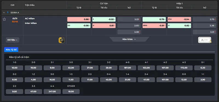Pick full-match under odds 0.81
Viewport: 219px width, 102px height.
(104, 26)
